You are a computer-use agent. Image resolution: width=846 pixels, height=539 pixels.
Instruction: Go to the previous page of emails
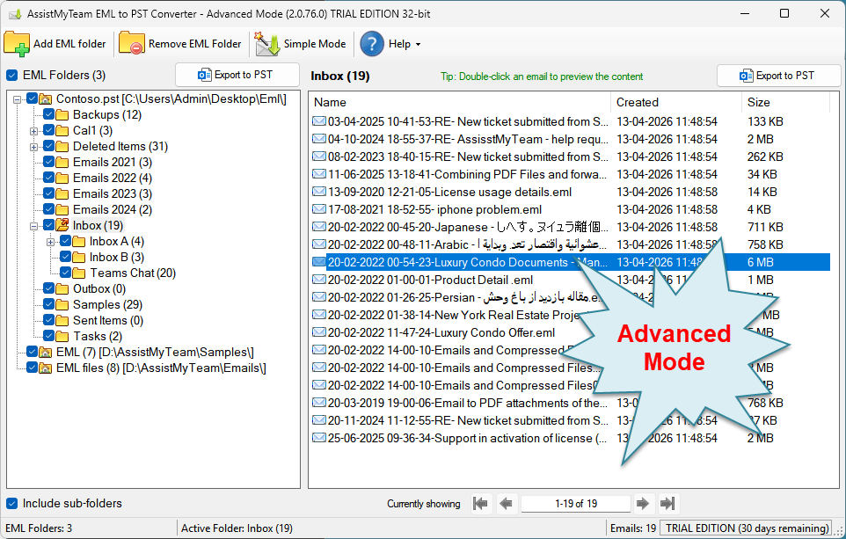506,504
